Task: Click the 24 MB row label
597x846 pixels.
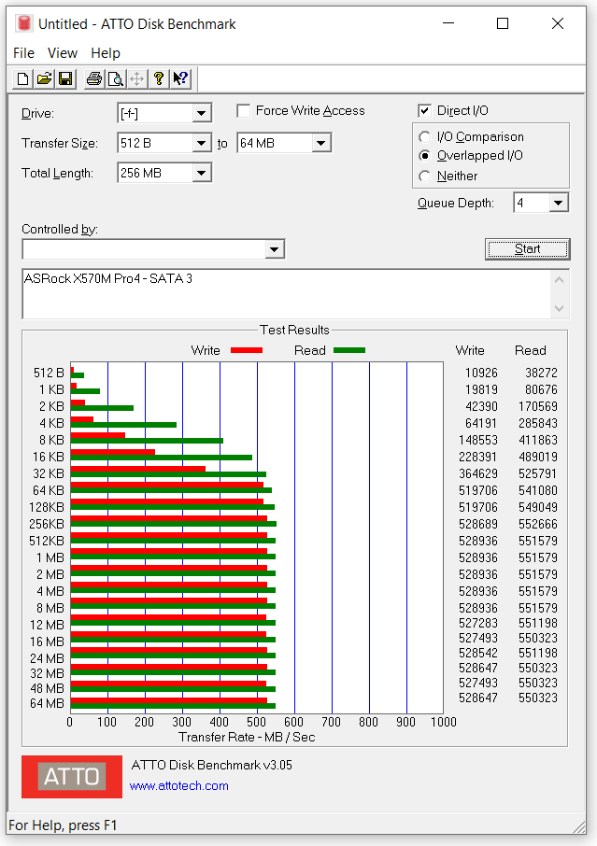Action: coord(47,659)
